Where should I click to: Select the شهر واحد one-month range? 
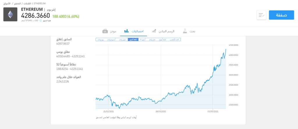[x=123, y=40]
